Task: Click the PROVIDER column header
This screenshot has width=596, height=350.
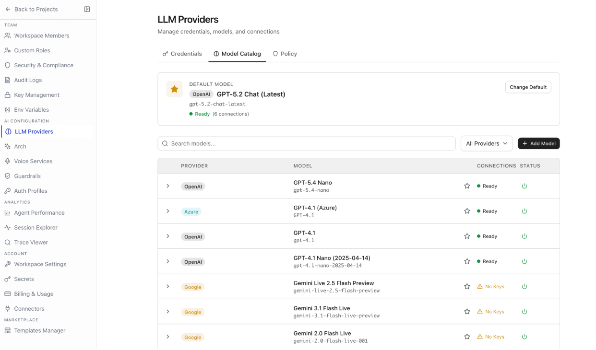Action: click(x=194, y=166)
